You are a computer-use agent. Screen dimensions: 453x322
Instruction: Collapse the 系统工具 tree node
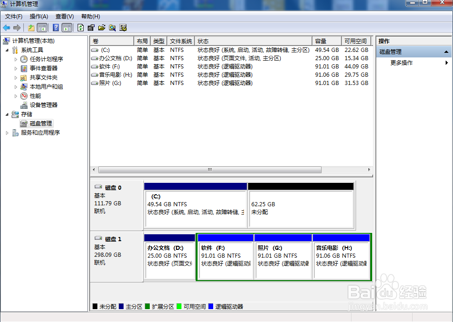click(x=7, y=50)
